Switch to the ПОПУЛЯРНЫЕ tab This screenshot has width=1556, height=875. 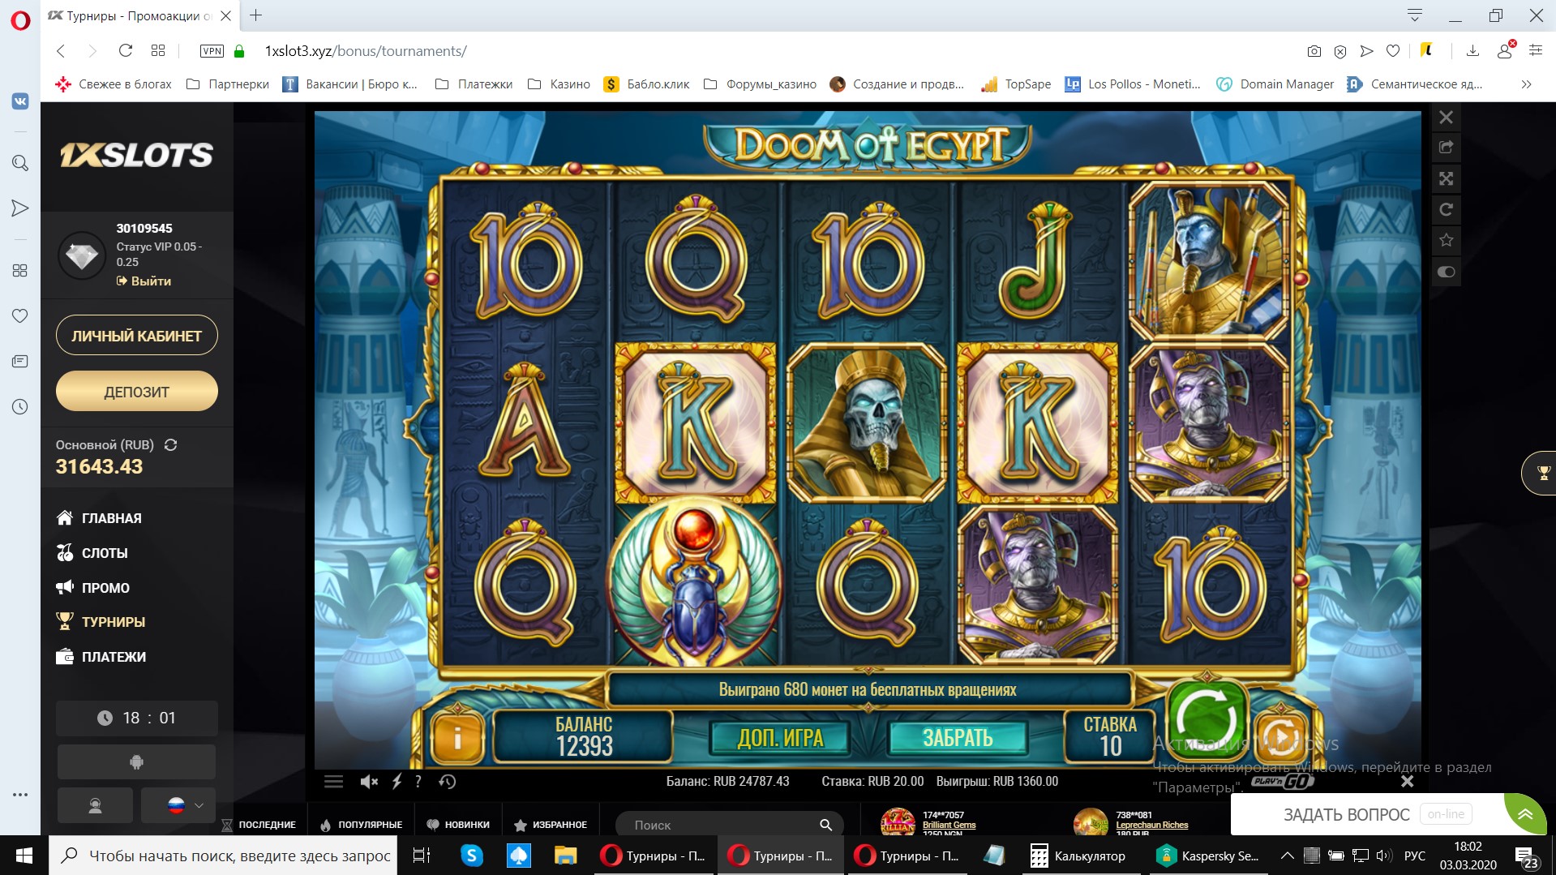click(361, 825)
